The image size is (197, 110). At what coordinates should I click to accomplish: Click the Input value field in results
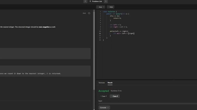(x=148, y=104)
